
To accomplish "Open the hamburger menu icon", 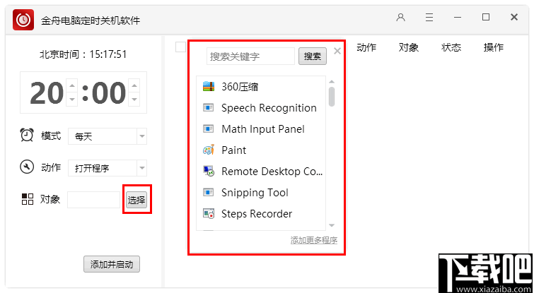I will click(x=429, y=17).
